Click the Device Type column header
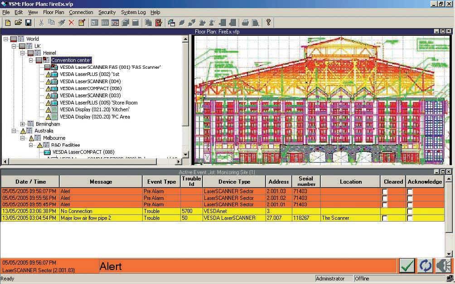Screen dimensions: 455x284 coord(234,181)
